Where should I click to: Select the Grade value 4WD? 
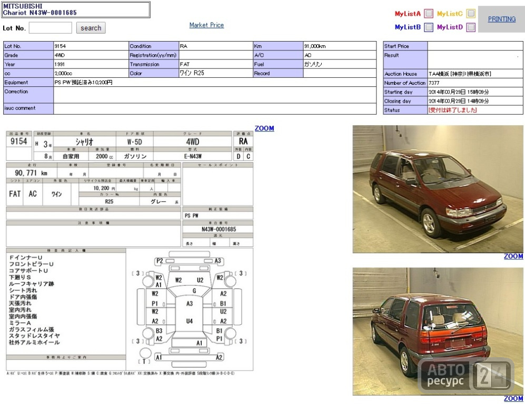(x=60, y=55)
